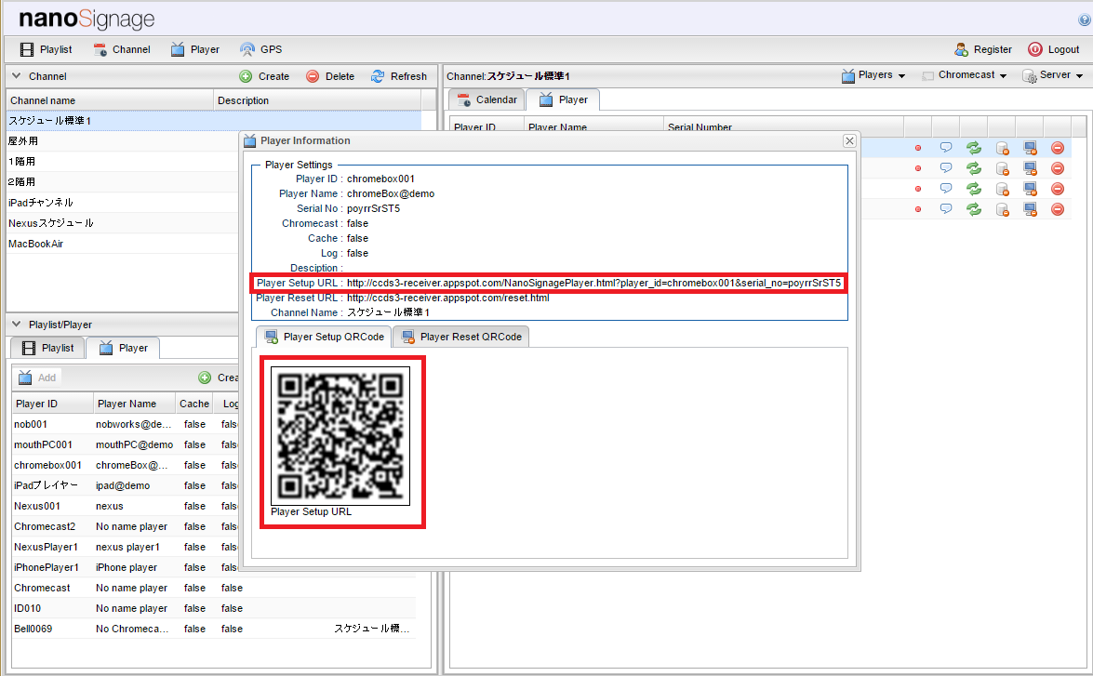Click the Add button in Playlist/Player panel

click(x=37, y=377)
